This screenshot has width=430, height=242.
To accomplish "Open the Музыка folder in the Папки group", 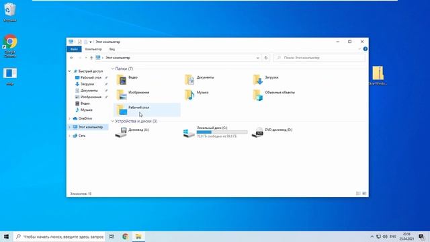I will [x=196, y=95].
